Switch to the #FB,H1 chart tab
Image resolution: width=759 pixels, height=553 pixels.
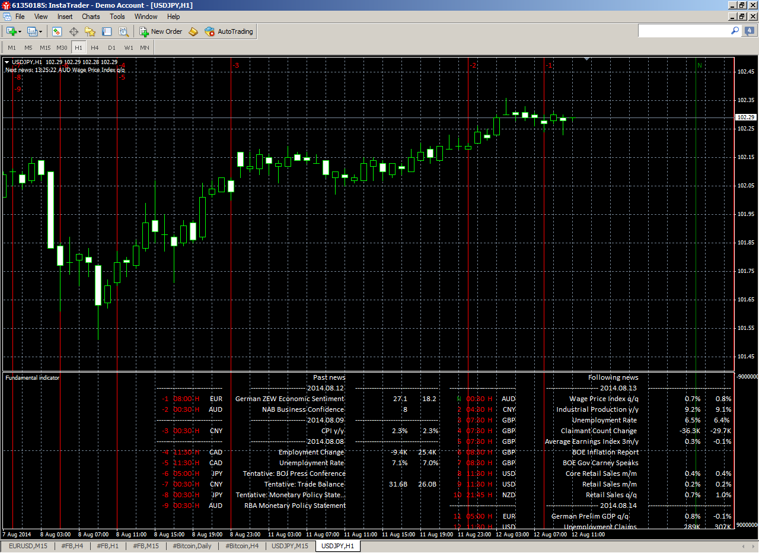[108, 546]
